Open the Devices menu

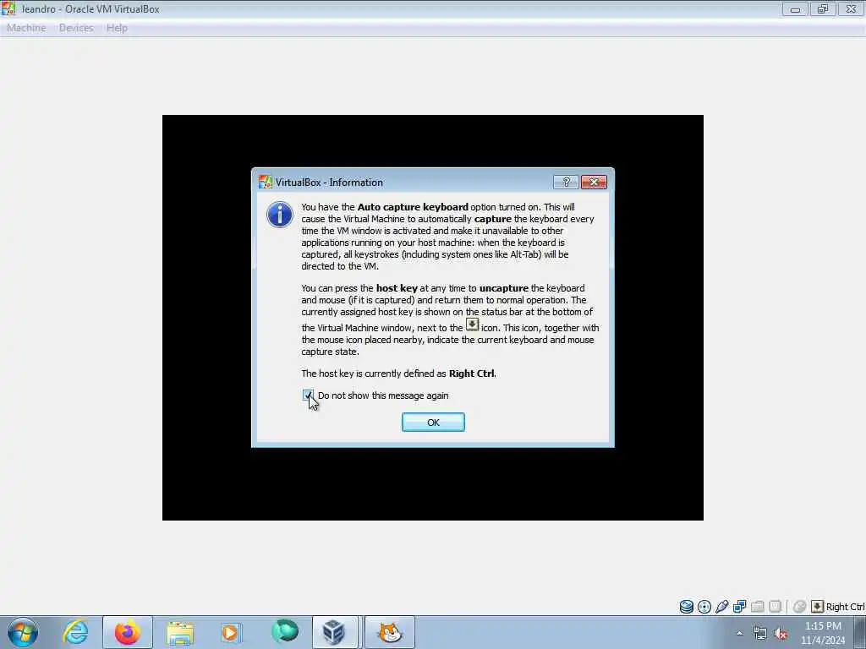[76, 28]
